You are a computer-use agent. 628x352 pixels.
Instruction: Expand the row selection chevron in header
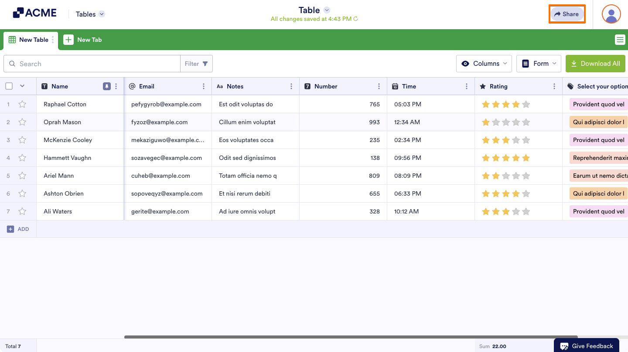(x=22, y=86)
